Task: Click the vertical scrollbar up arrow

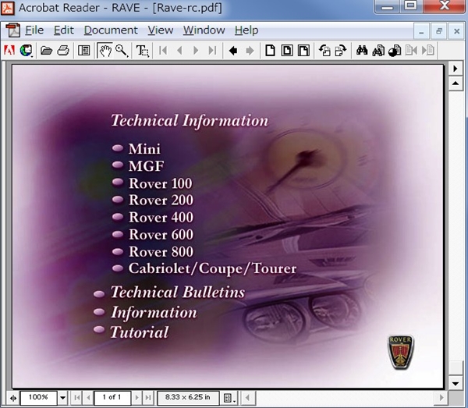Action: click(x=456, y=83)
